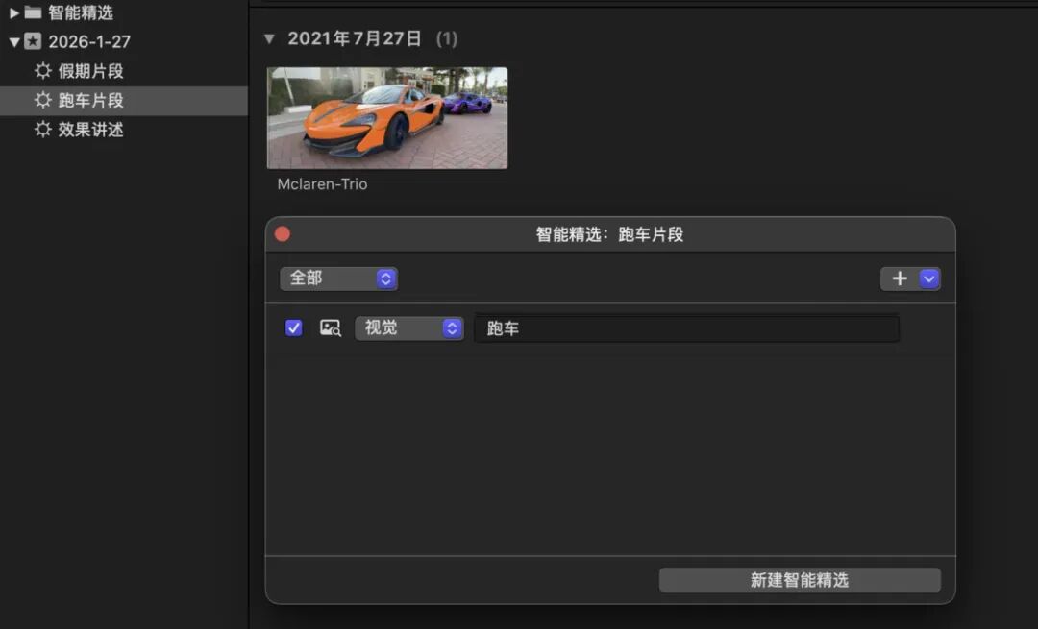Click the gear icon beside 假期片段
Viewport: 1038px width, 629px height.
click(43, 71)
